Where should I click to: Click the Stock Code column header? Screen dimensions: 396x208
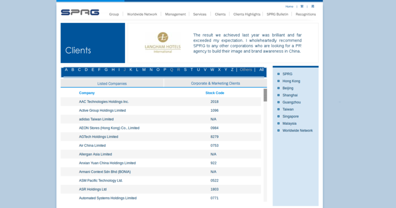coord(215,93)
